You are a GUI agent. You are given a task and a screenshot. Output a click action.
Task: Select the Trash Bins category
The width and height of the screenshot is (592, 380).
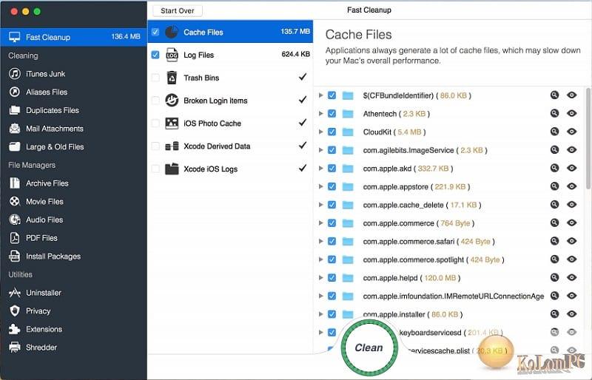click(x=230, y=78)
